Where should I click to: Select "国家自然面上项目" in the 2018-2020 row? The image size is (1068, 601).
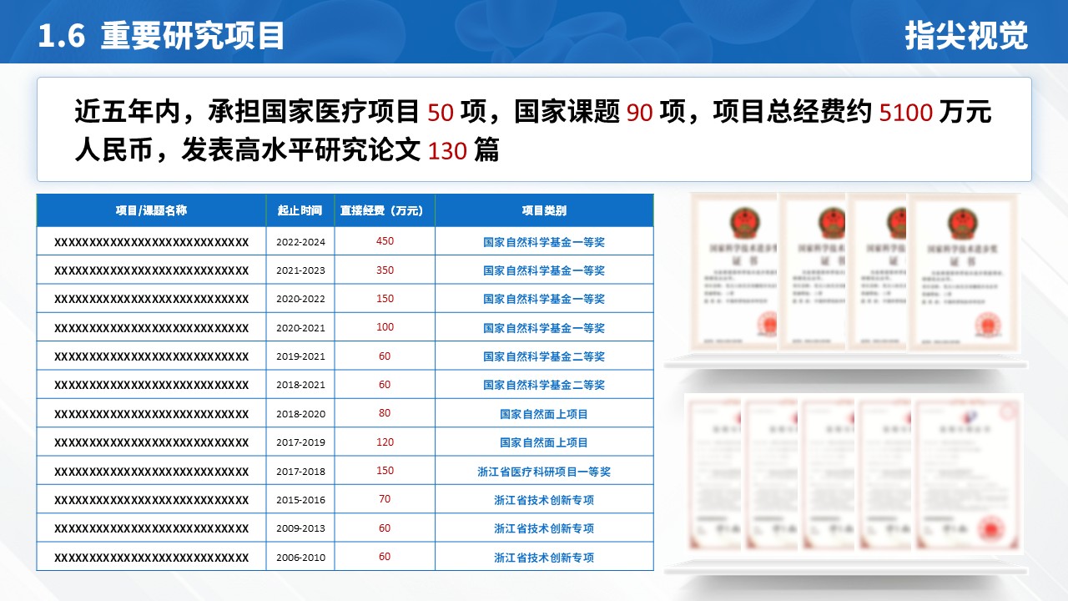(544, 414)
